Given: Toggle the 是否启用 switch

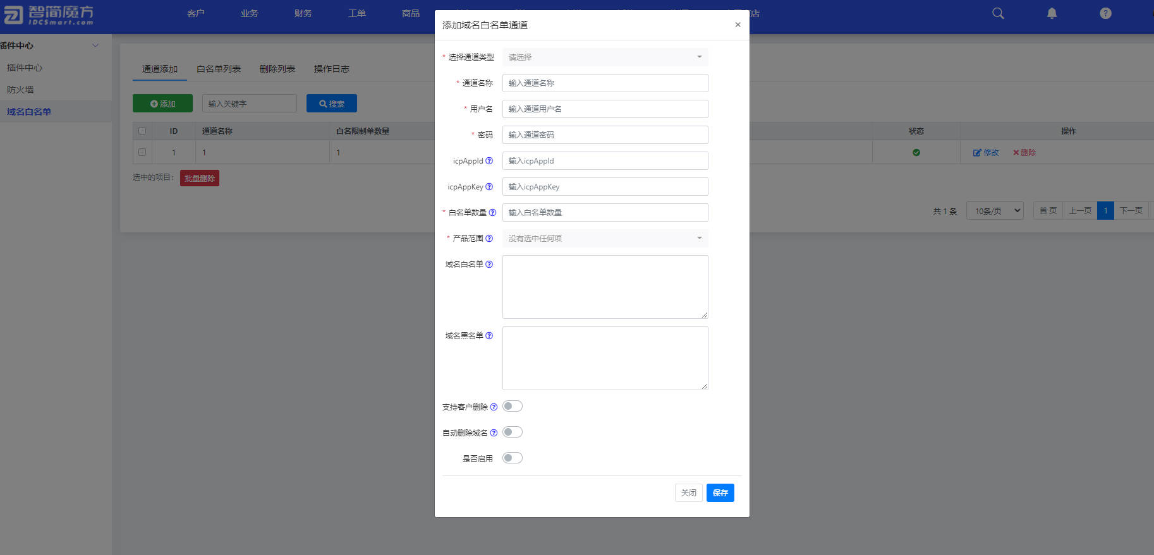Looking at the screenshot, I should [513, 458].
